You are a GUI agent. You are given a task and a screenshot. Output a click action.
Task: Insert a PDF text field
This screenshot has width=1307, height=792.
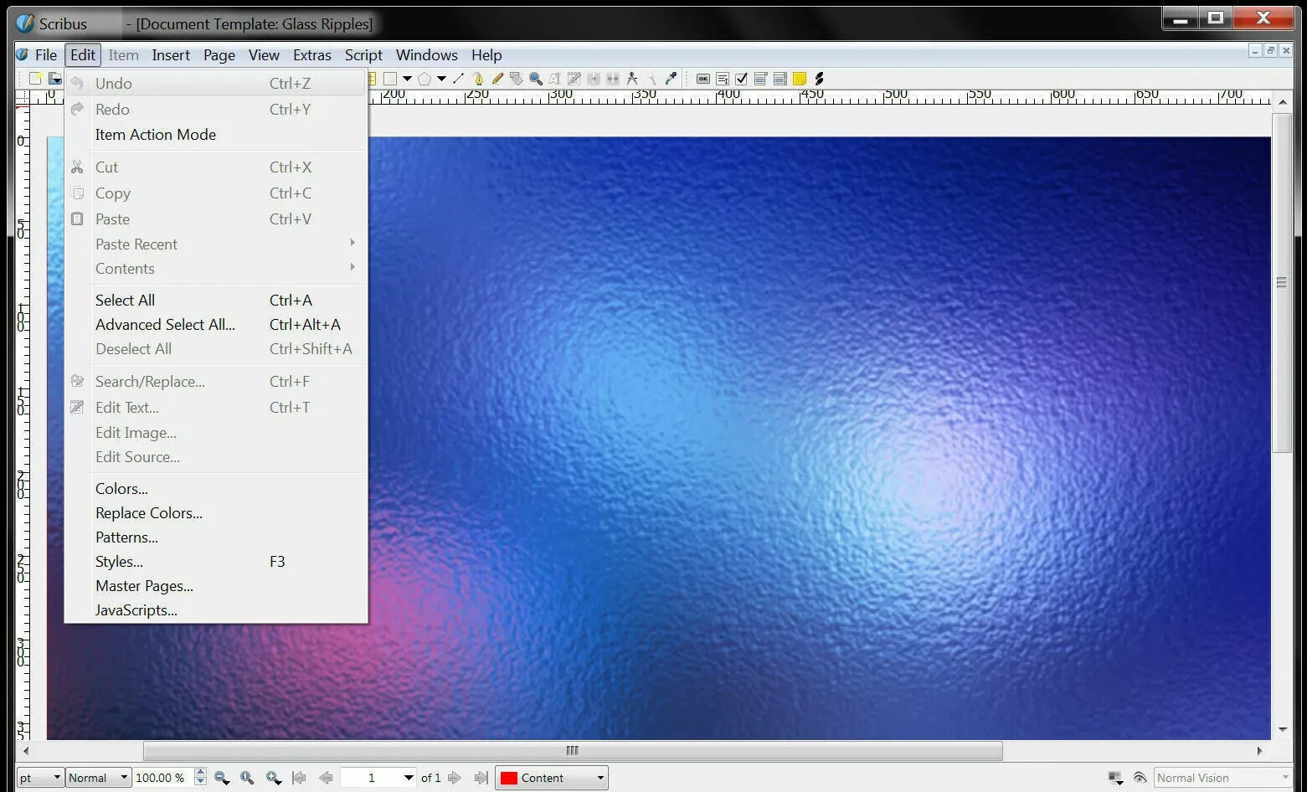point(723,79)
